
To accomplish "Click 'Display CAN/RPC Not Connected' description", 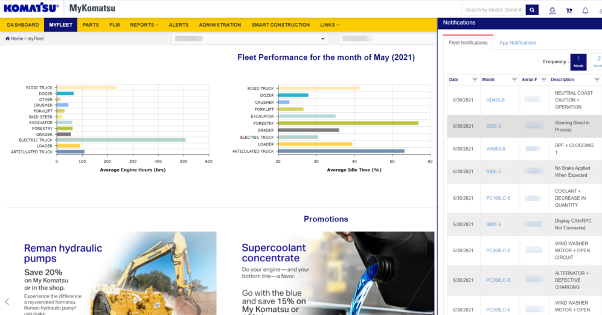I will pyautogui.click(x=573, y=224).
